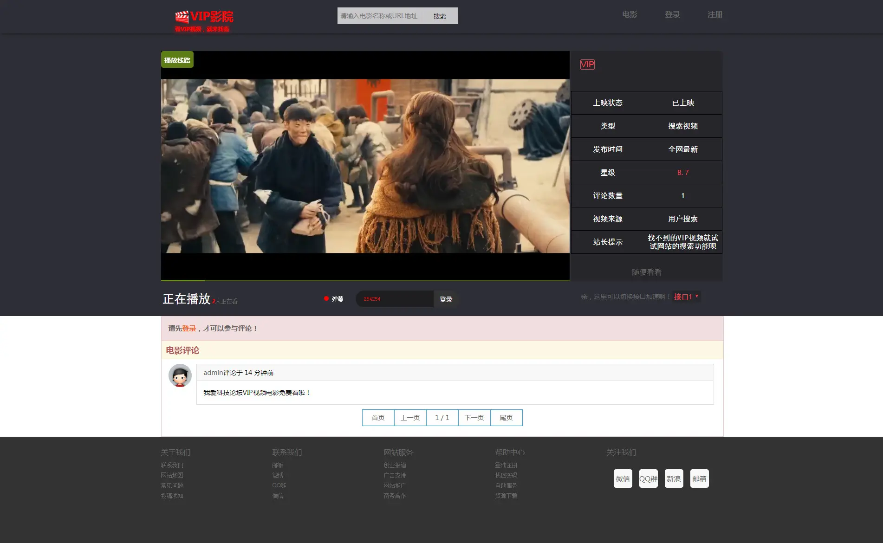883x543 pixels.
Task: Open 登录 in the top navigation bar
Action: pyautogui.click(x=672, y=15)
